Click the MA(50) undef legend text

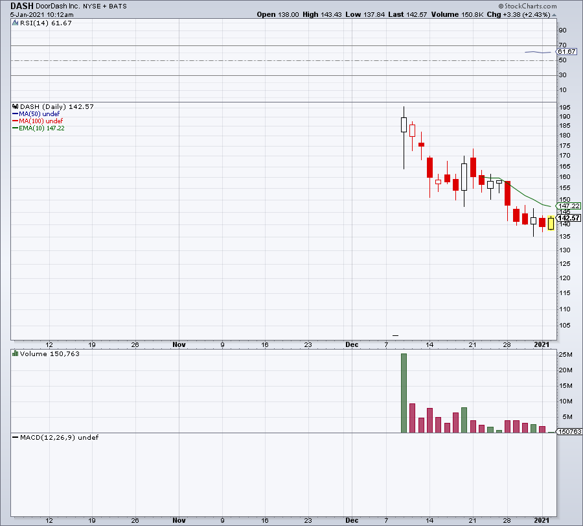(40, 114)
